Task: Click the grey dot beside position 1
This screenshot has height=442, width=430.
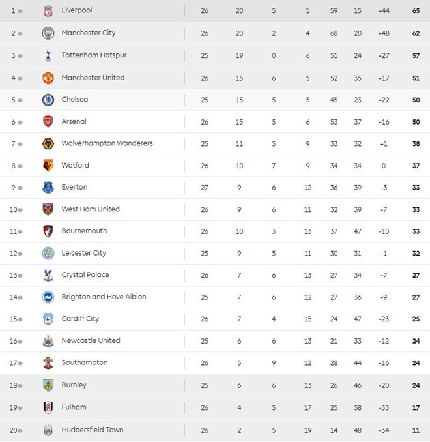Action: 21,11
